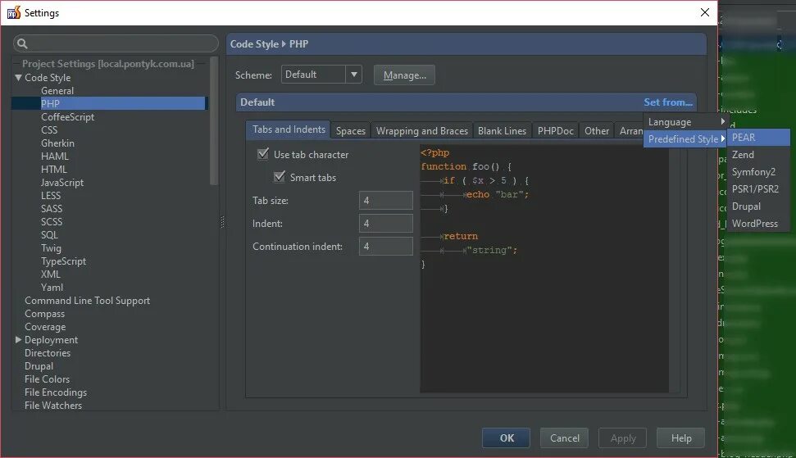Image resolution: width=796 pixels, height=458 pixels.
Task: Select CSS code style
Action: click(x=49, y=129)
